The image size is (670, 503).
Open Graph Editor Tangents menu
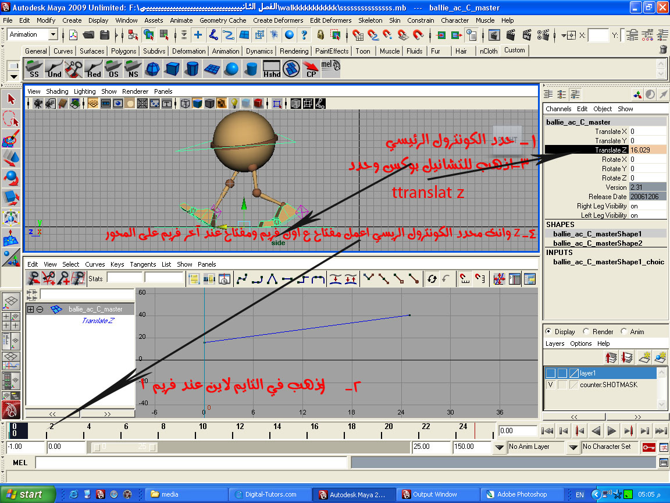coord(142,264)
